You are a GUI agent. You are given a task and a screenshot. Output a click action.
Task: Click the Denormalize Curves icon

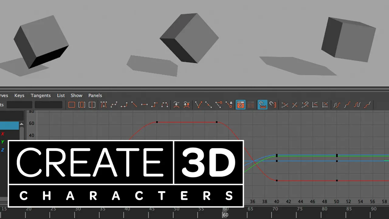click(x=295, y=105)
